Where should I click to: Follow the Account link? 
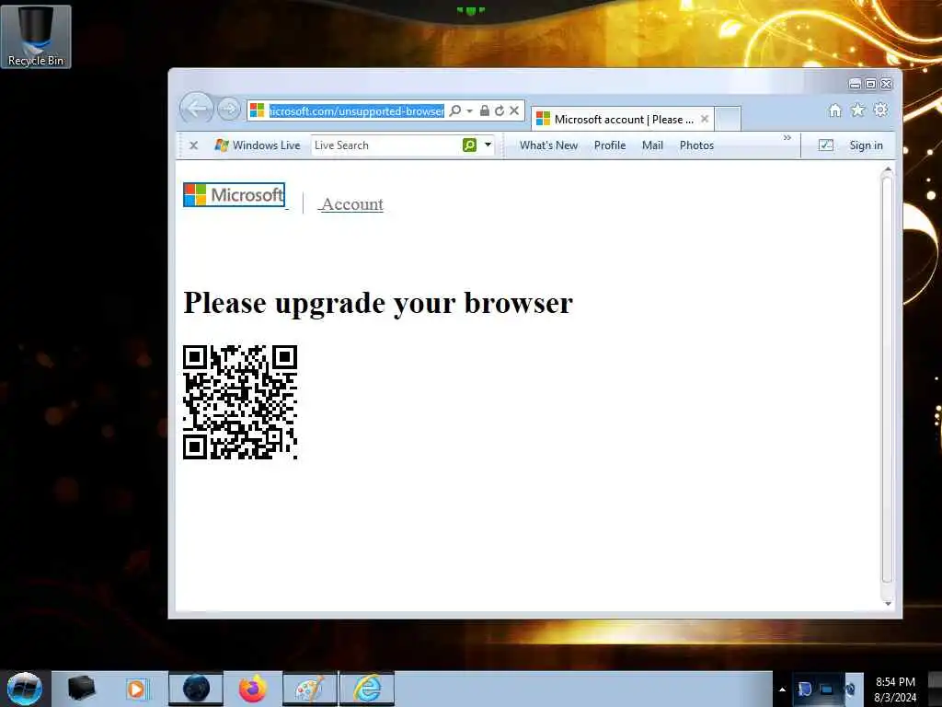(x=352, y=204)
